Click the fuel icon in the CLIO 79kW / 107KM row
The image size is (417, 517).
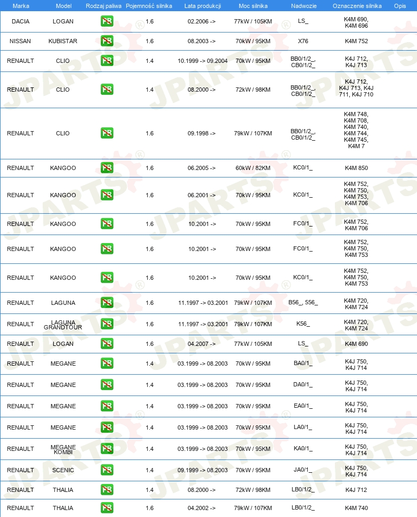107,133
